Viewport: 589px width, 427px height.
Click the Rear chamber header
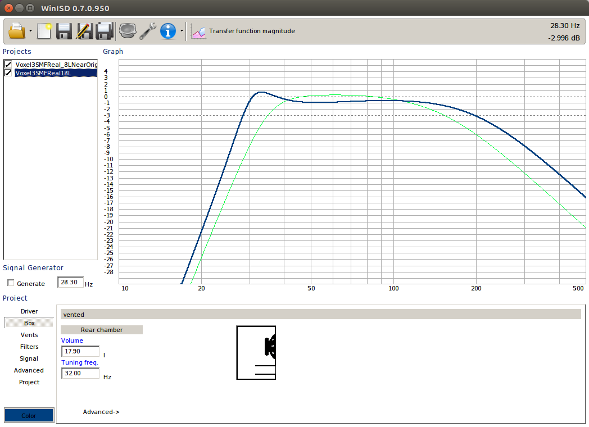(x=102, y=330)
